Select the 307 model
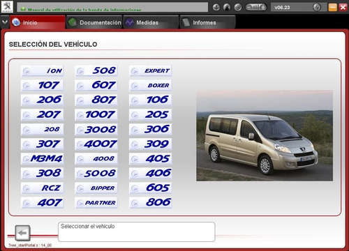349x251 pixels. click(42, 144)
